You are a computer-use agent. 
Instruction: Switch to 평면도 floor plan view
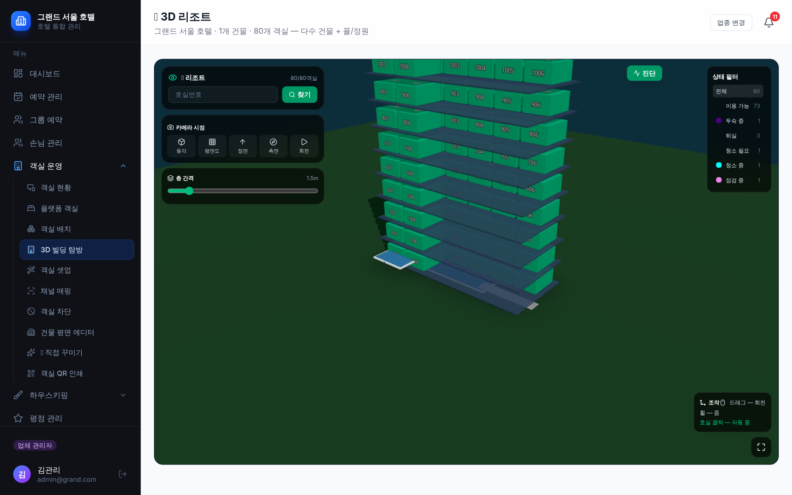click(212, 146)
